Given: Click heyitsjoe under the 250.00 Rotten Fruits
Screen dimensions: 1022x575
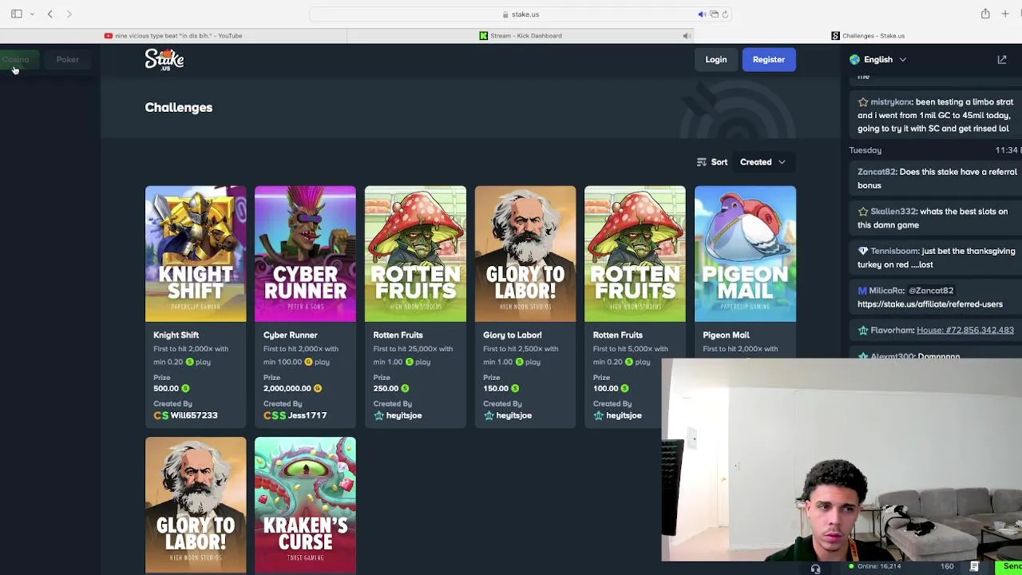Looking at the screenshot, I should [x=404, y=415].
